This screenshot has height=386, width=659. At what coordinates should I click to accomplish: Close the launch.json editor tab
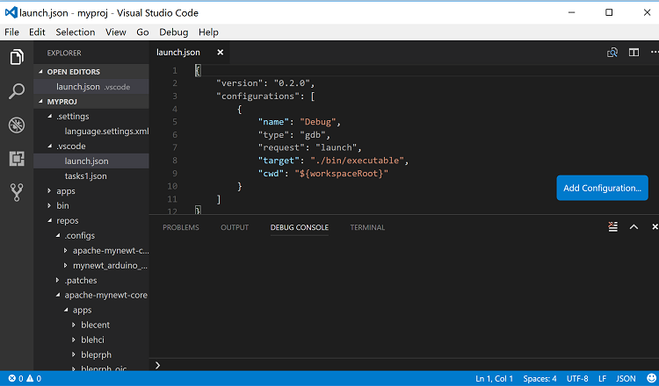coord(220,53)
